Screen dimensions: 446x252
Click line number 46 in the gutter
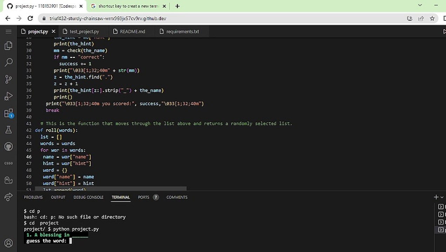[29, 157]
